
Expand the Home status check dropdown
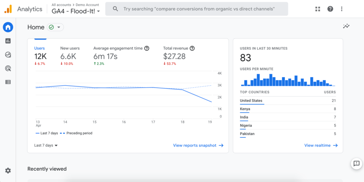[55, 27]
